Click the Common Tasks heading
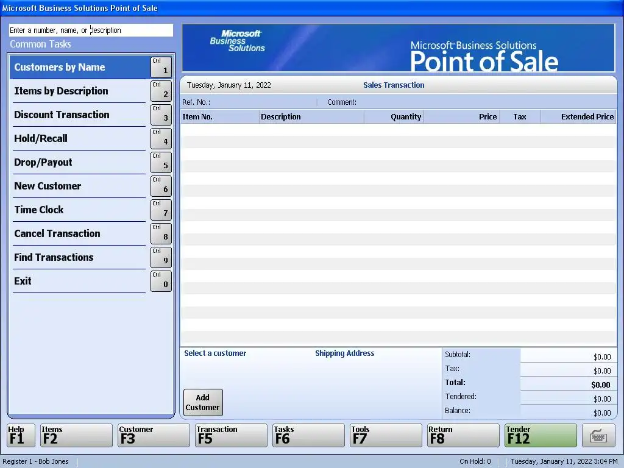This screenshot has width=624, height=468. (41, 44)
